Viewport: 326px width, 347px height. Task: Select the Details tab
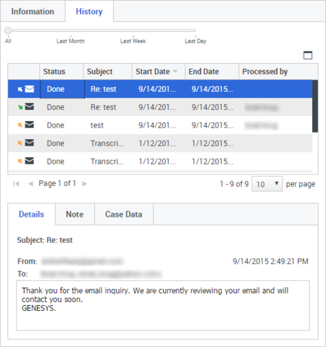point(31,214)
